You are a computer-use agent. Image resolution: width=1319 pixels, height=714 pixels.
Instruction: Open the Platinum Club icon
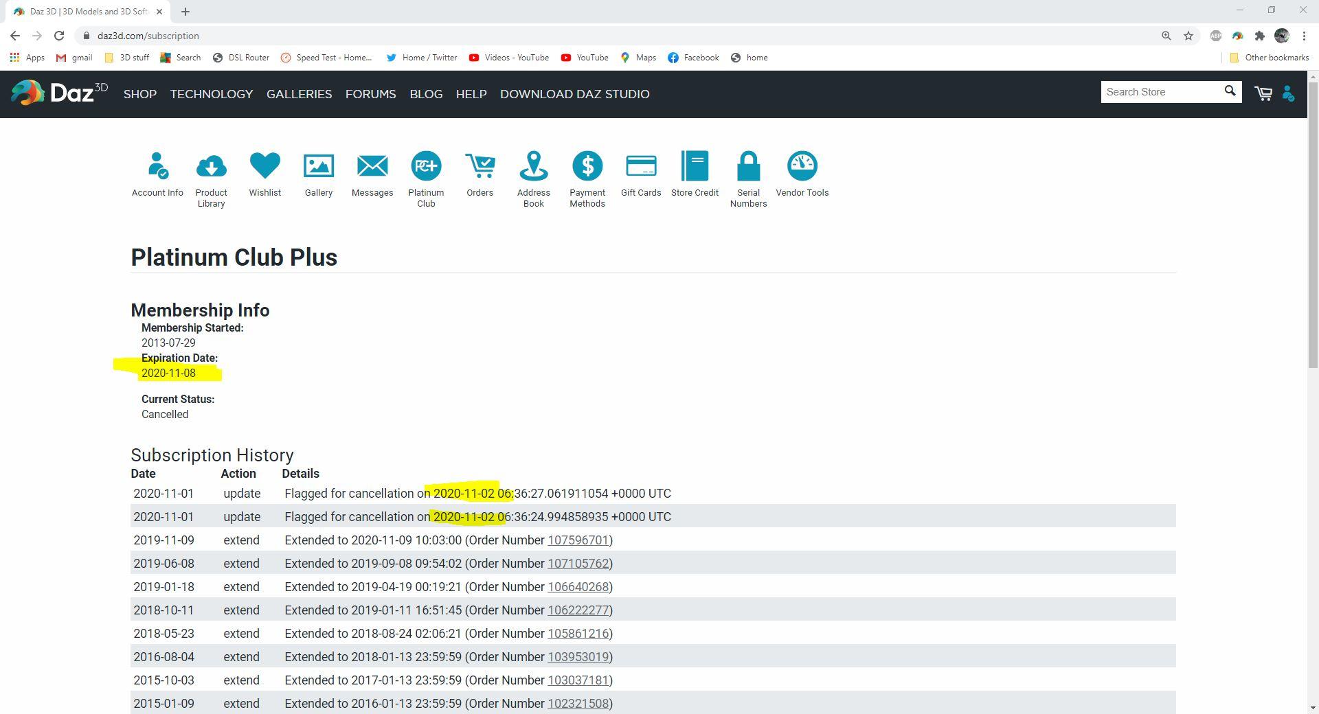(426, 165)
